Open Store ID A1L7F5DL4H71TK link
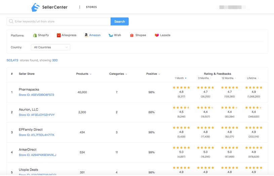The image size is (274, 176). (37, 135)
